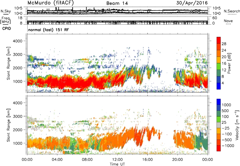Viewport: 240px width, 166px height.
Task: Click the '-1000' label on the velocity color bar
Action: (228, 146)
